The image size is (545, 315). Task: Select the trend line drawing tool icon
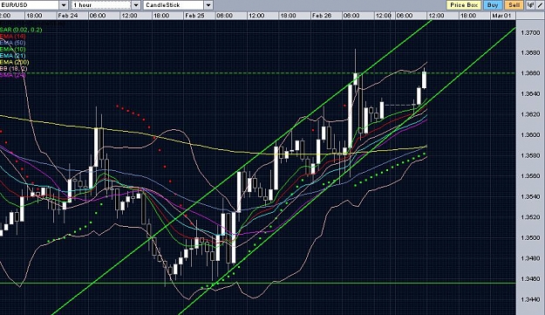click(540, 5)
